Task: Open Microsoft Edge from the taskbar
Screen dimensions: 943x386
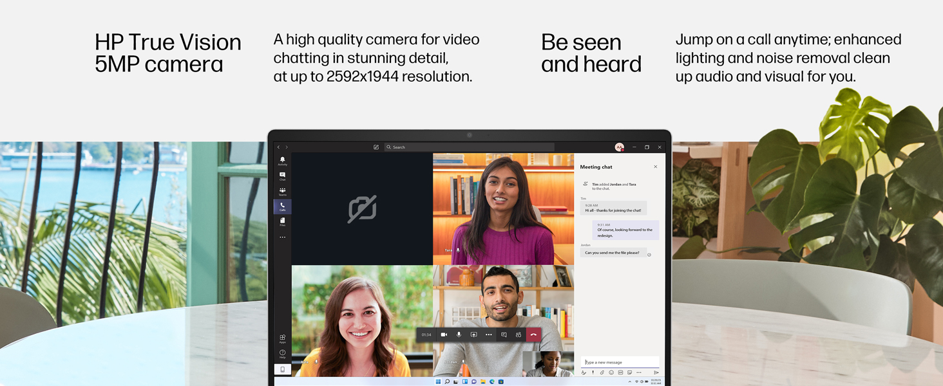Action: click(x=491, y=381)
